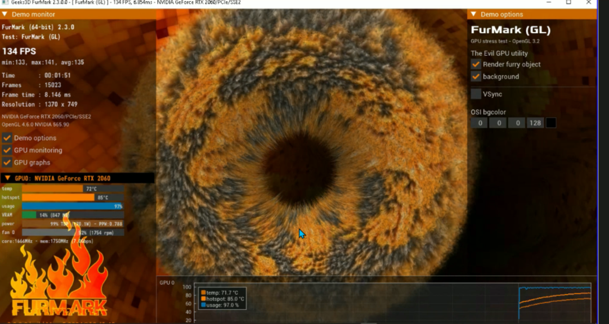The height and width of the screenshot is (324, 609).
Task: Click the Resolution 1370 x 749 value
Action: pyautogui.click(x=61, y=105)
